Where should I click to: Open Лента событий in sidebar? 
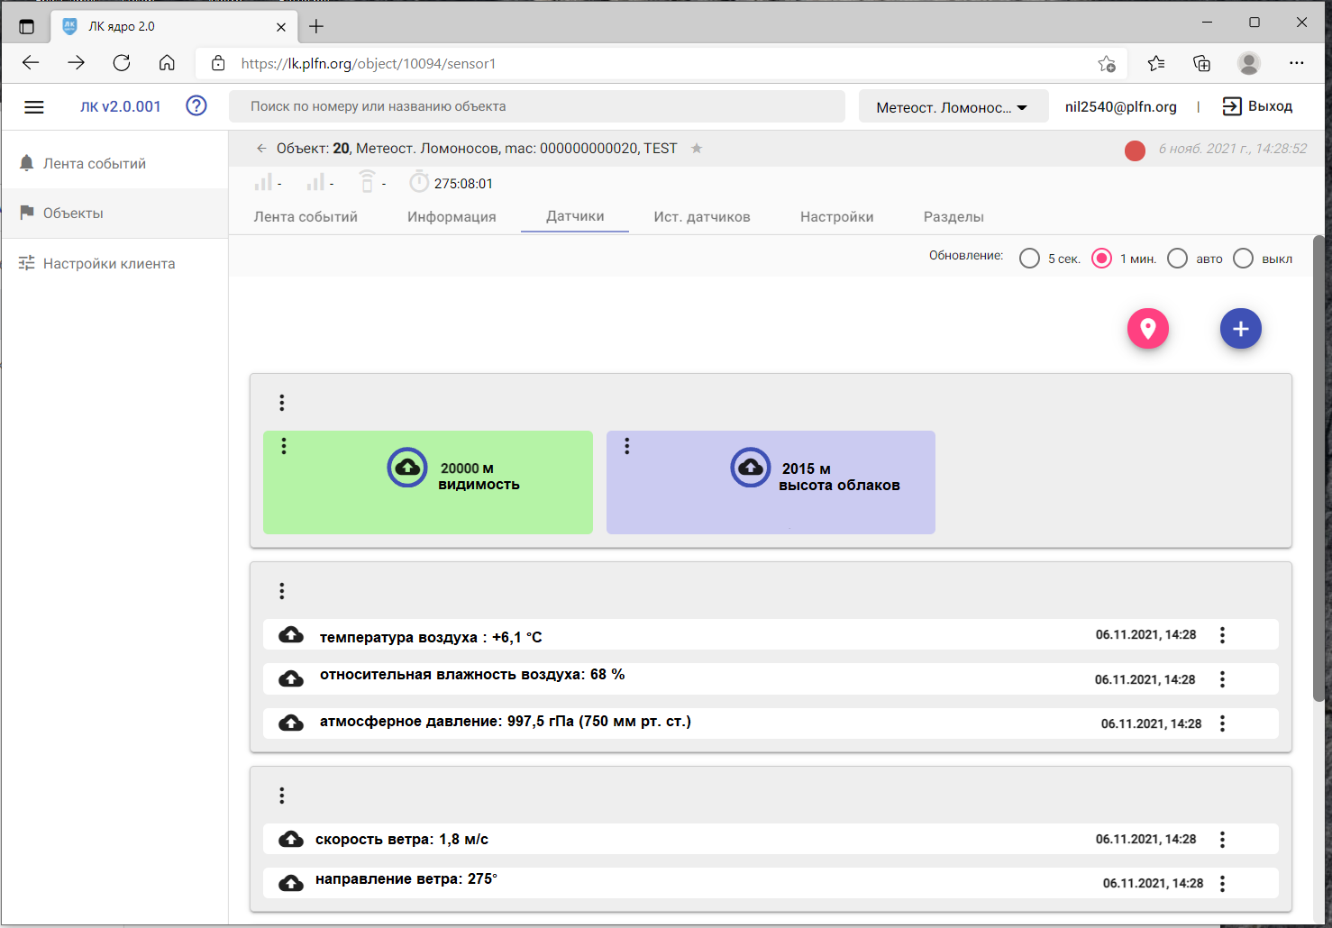[114, 163]
